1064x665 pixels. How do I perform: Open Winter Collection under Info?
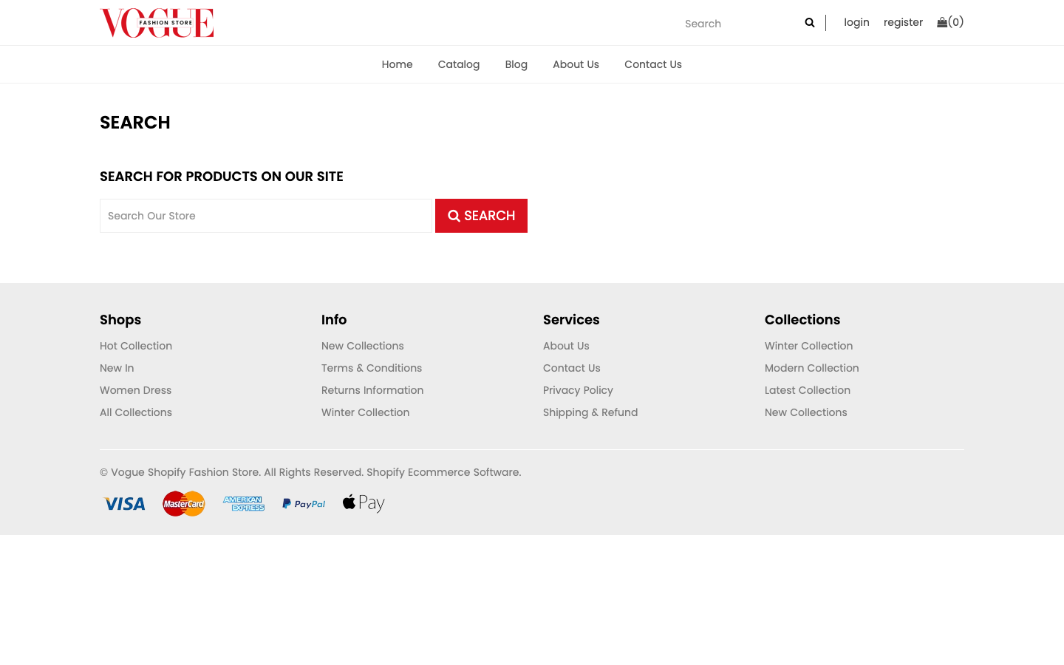click(366, 412)
